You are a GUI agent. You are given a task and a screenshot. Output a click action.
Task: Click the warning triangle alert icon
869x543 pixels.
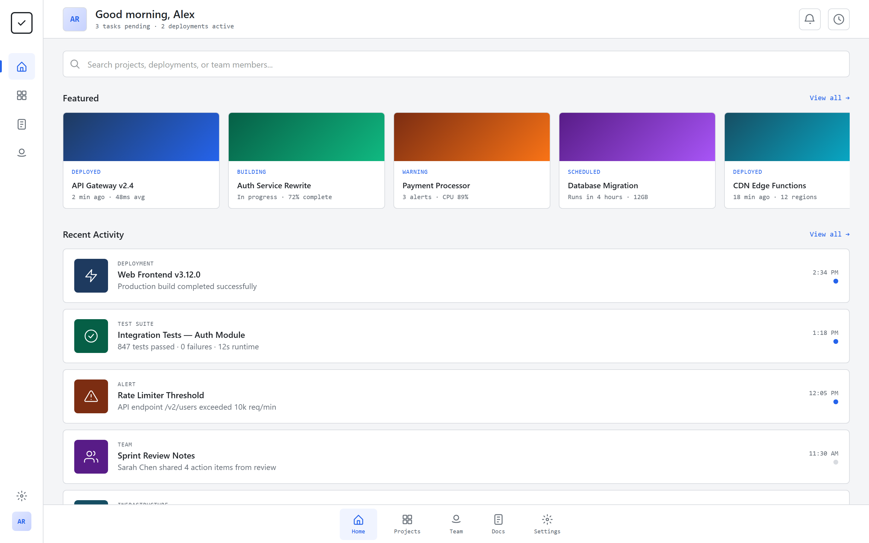(x=91, y=396)
